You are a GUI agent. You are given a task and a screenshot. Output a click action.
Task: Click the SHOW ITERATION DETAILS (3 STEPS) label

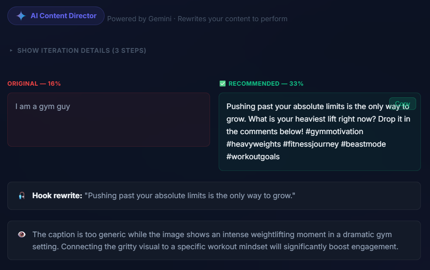tap(82, 51)
